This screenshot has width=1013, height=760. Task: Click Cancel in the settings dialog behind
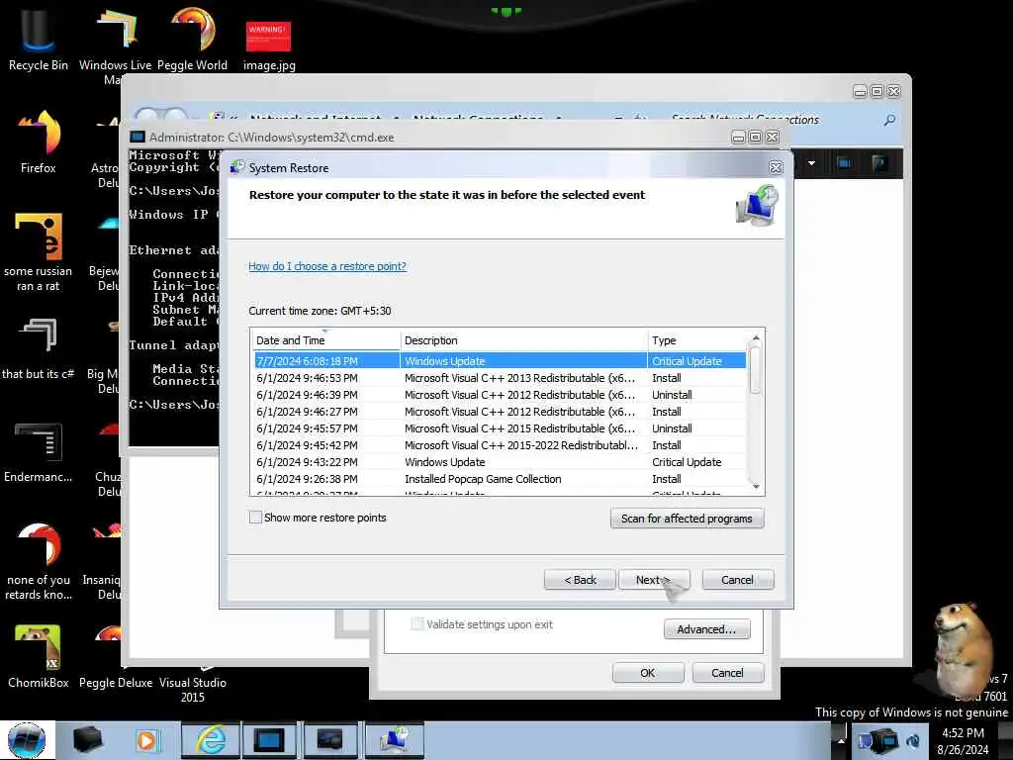(x=727, y=673)
